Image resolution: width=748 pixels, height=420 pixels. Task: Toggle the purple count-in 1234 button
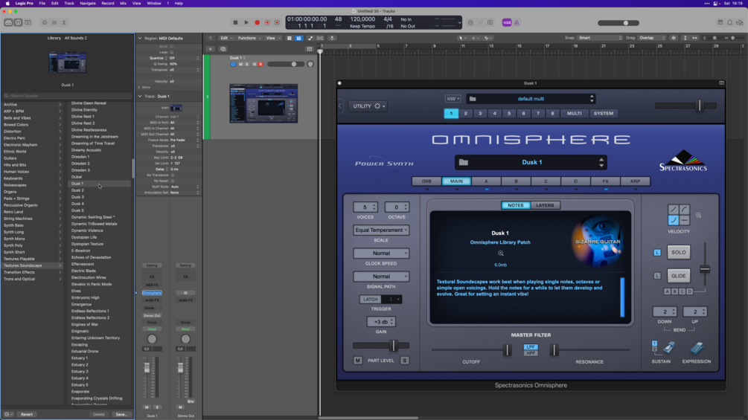coord(507,22)
